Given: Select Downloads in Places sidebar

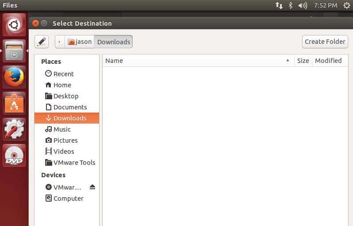Looking at the screenshot, I should [x=67, y=118].
